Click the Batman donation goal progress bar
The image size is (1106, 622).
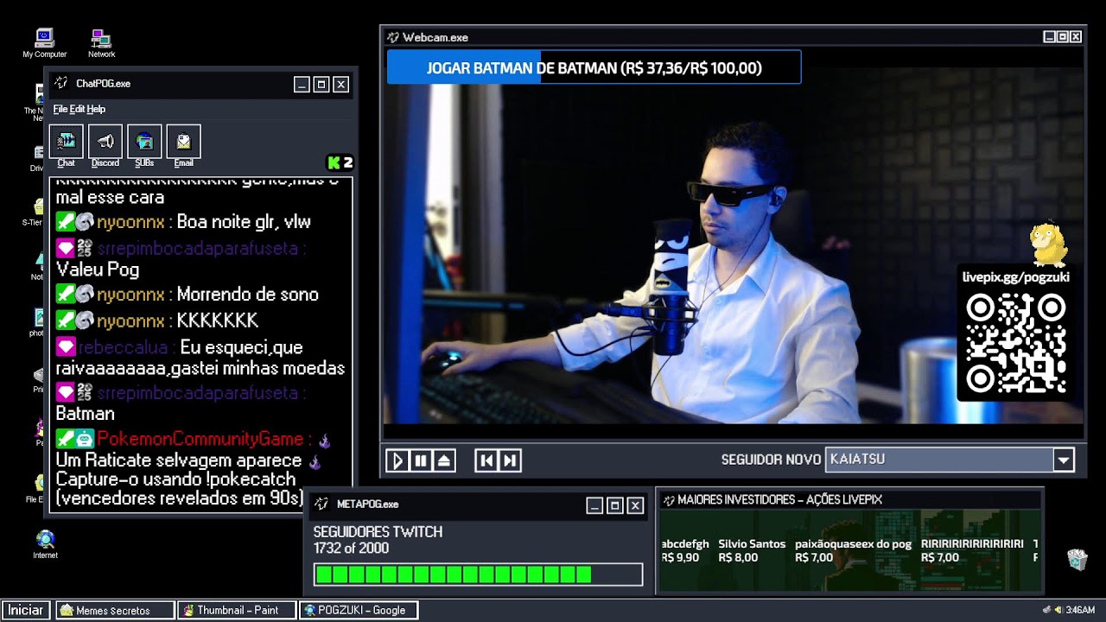(594, 67)
